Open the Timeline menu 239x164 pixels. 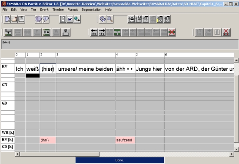58,10
